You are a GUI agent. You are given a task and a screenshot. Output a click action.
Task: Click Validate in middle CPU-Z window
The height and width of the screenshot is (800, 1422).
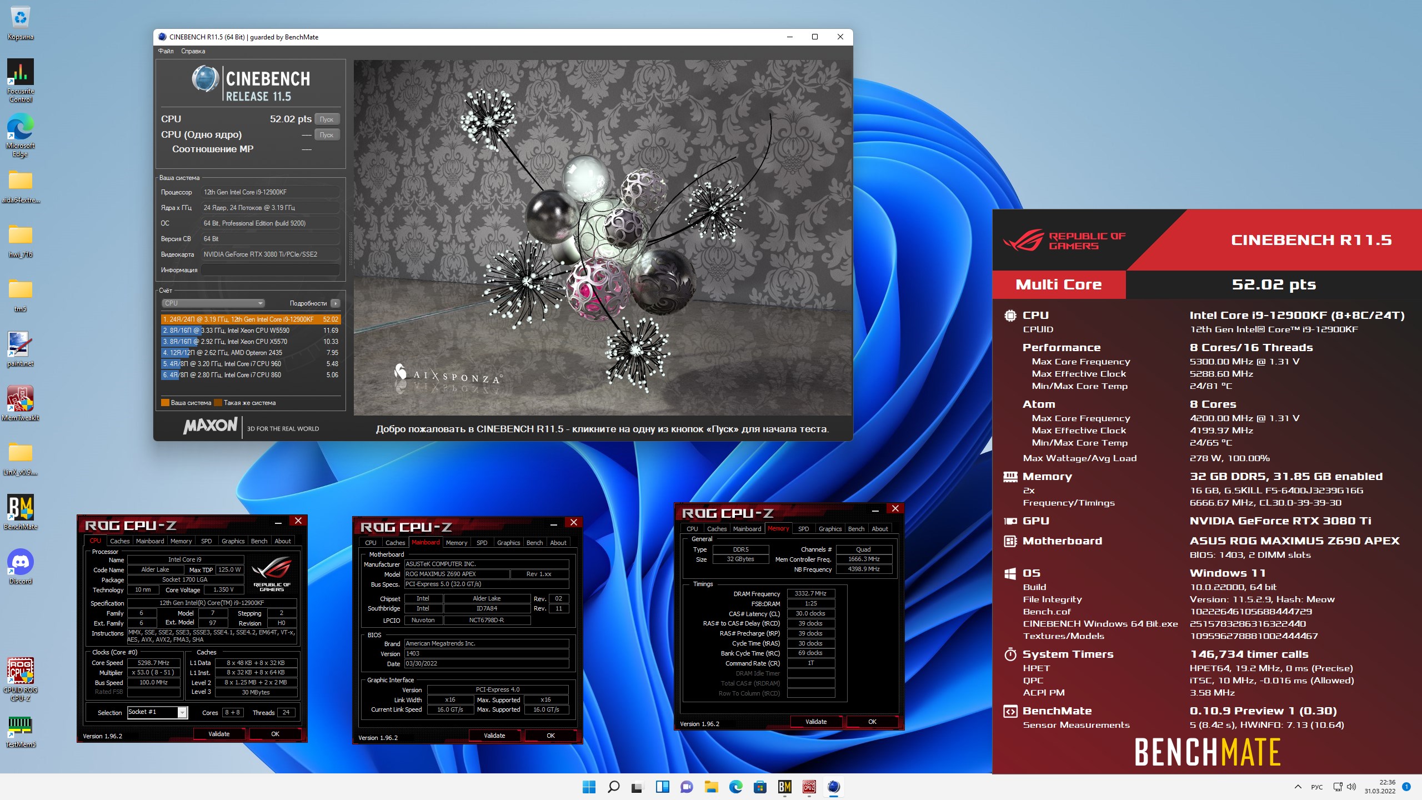(x=494, y=736)
